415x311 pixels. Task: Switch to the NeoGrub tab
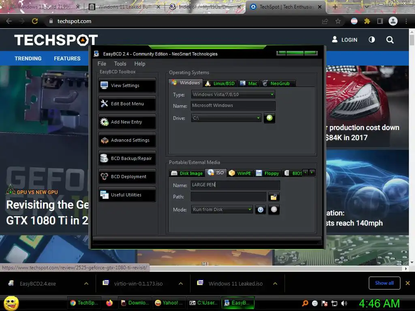[x=278, y=83]
